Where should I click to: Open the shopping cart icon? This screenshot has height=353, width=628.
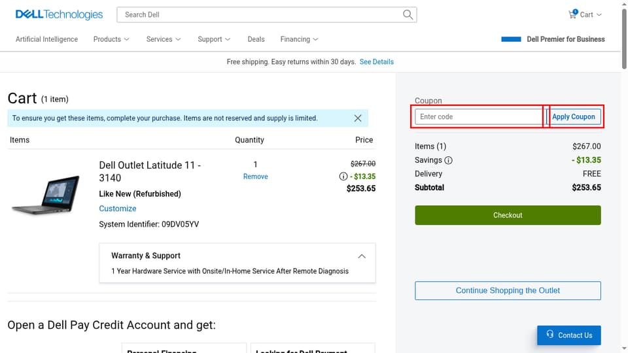click(573, 14)
